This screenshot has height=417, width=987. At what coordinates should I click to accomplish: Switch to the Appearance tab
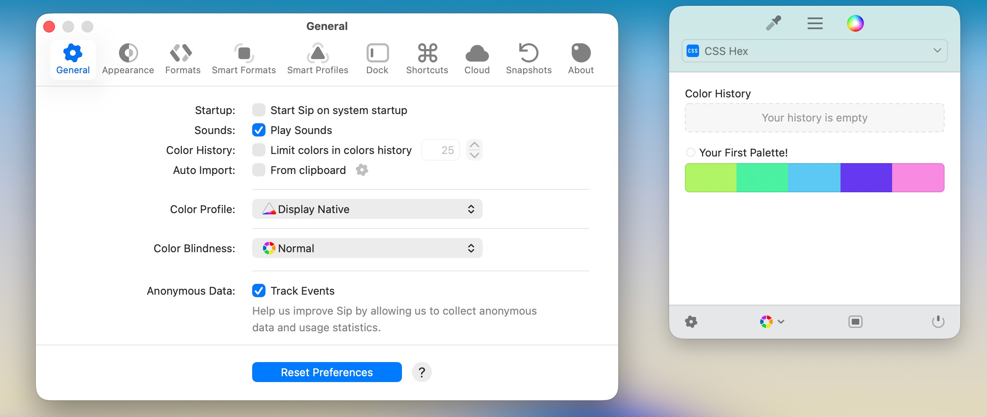128,59
